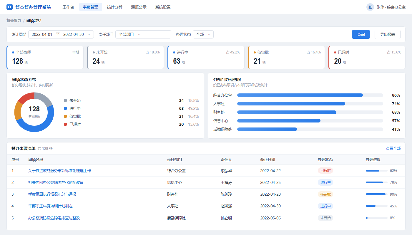Open 系统设置 tab
Viewport: 412px width, 235px height.
coord(163,7)
